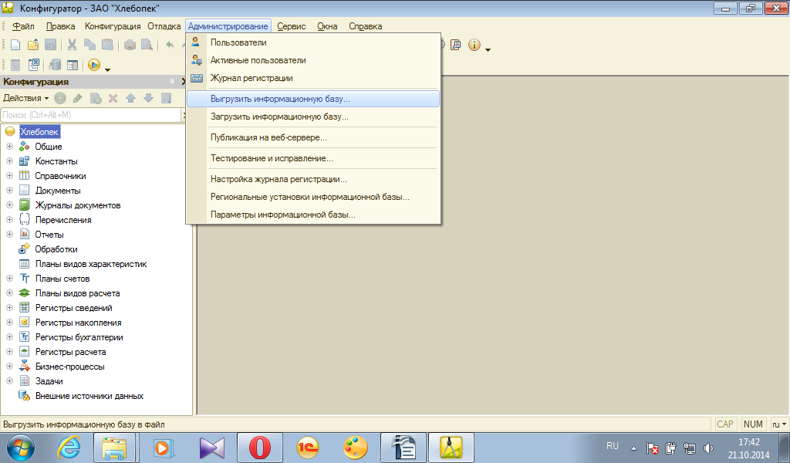Image resolution: width=790 pixels, height=463 pixels.
Task: Click the Start debugging play icon
Action: 93,65
